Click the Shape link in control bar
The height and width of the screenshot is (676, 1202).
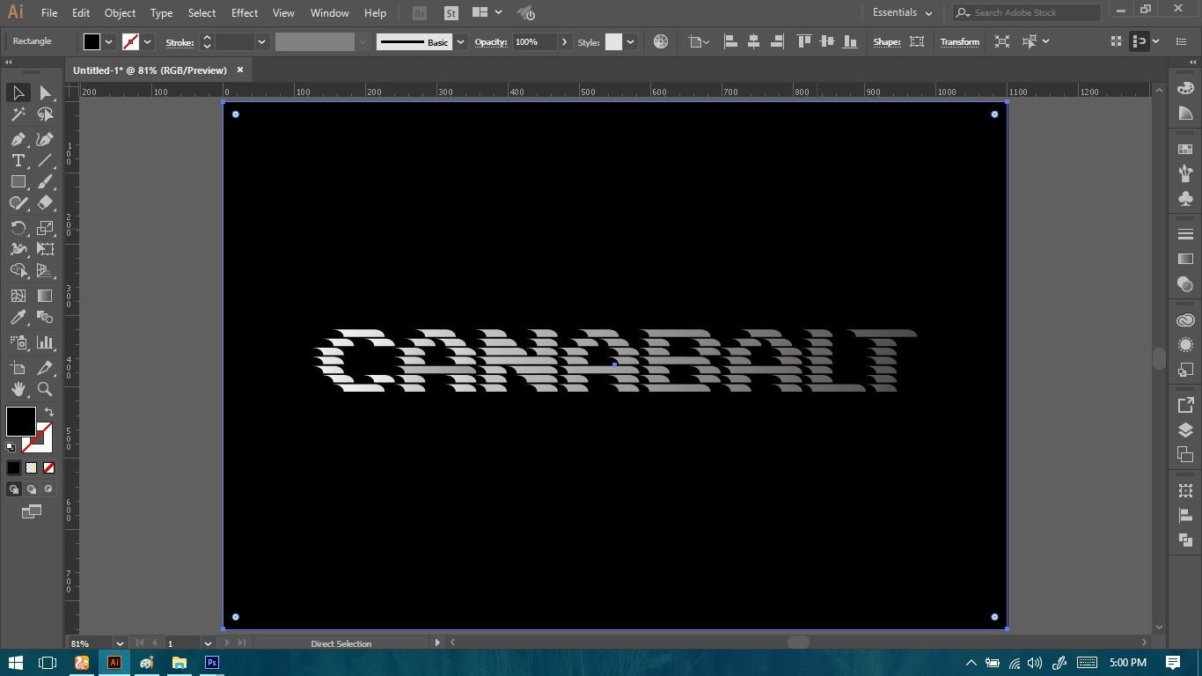[887, 42]
